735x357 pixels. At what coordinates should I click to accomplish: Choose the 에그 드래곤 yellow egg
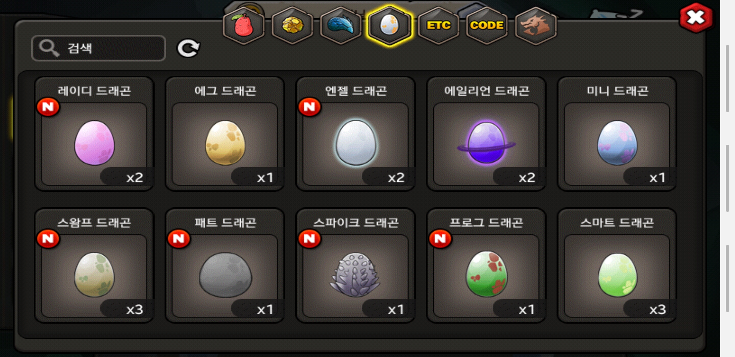(225, 134)
